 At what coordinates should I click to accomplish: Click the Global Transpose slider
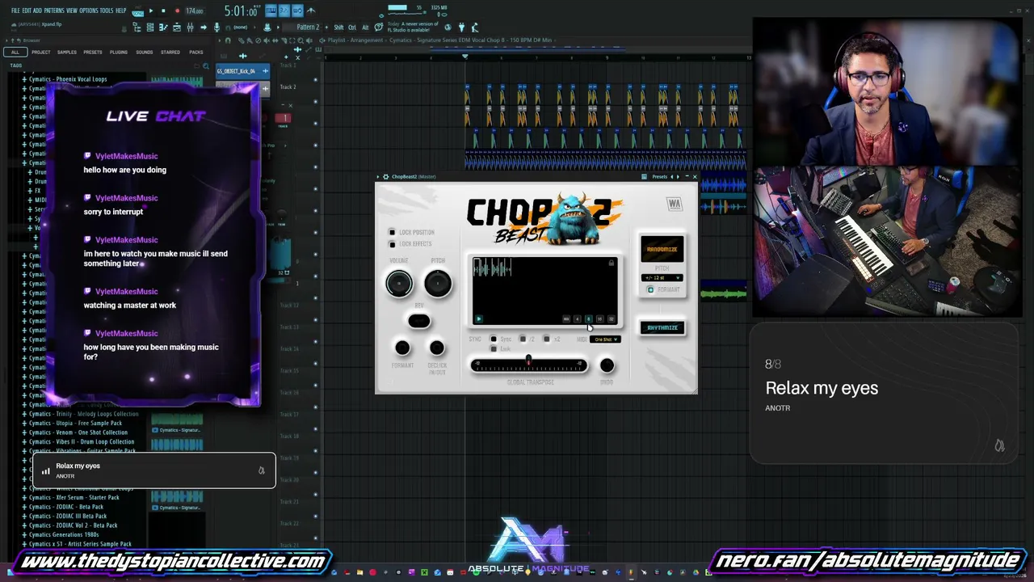tap(529, 365)
